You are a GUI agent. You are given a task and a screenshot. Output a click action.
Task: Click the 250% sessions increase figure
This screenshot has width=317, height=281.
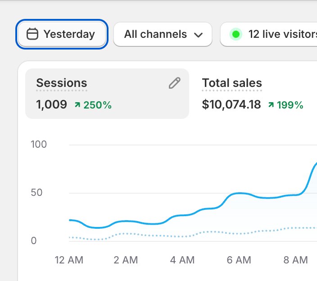pos(97,105)
